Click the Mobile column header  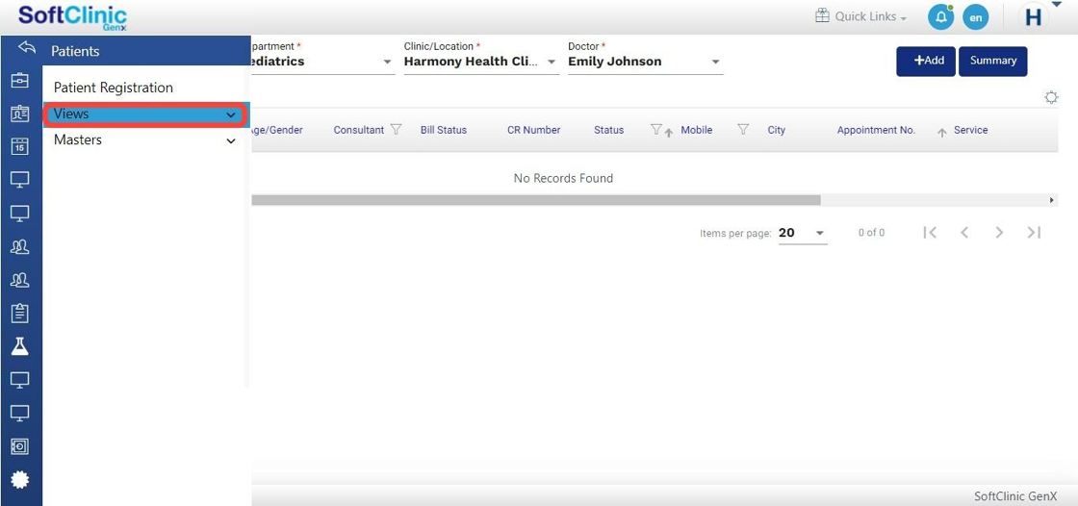(697, 130)
